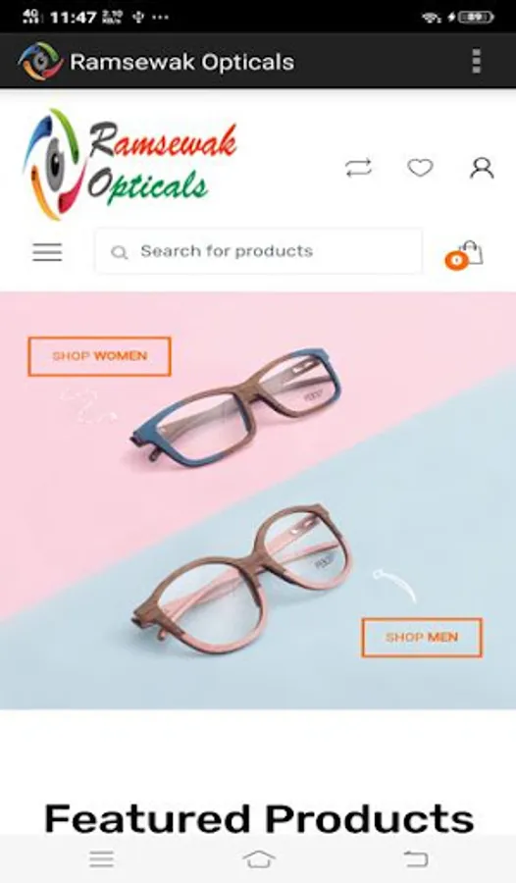Open the hamburger navigation menu
The image size is (516, 883).
[47, 252]
